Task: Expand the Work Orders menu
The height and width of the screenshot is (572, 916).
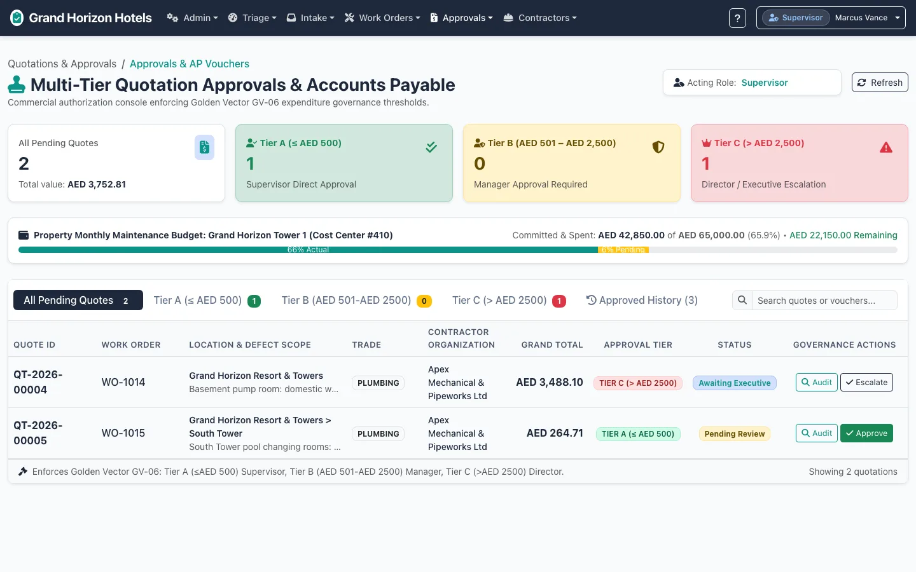Action: coord(382,18)
